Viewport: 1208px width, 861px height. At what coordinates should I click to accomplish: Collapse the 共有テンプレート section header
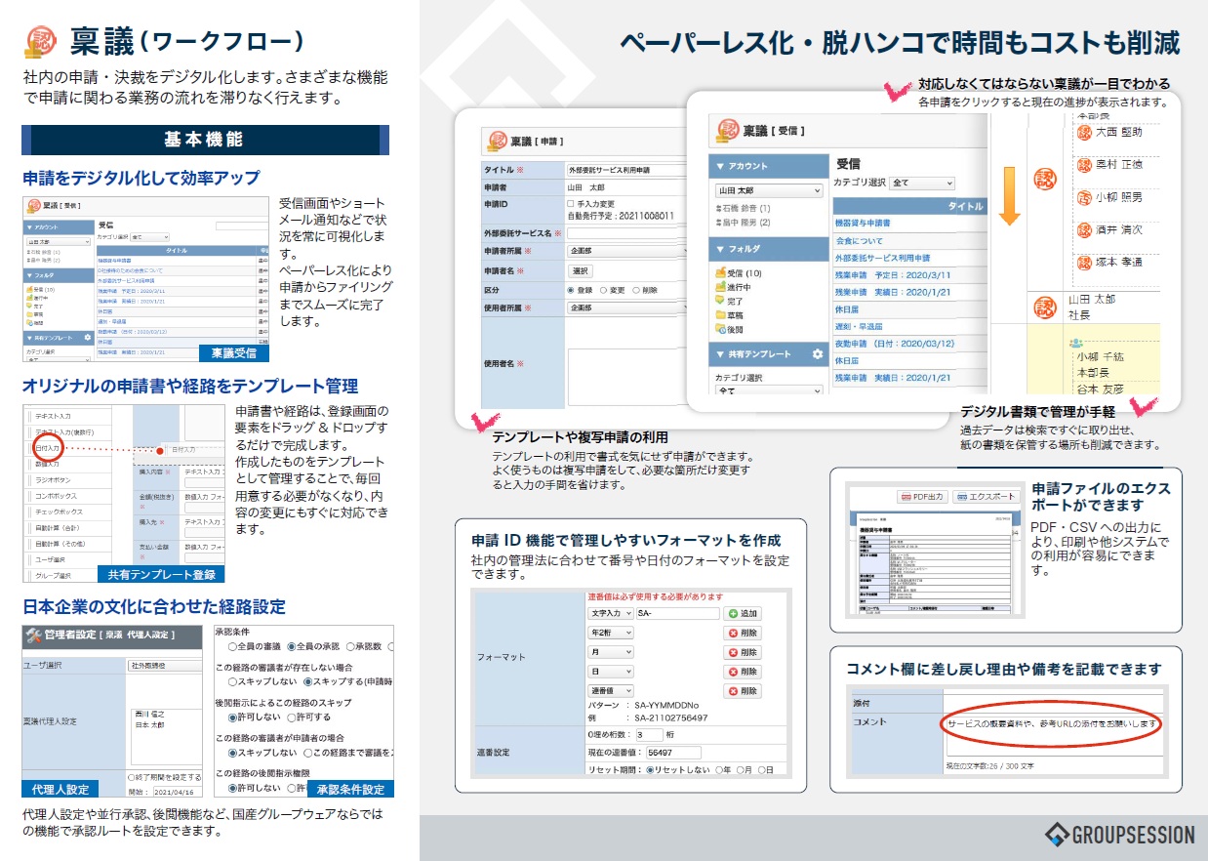[769, 354]
